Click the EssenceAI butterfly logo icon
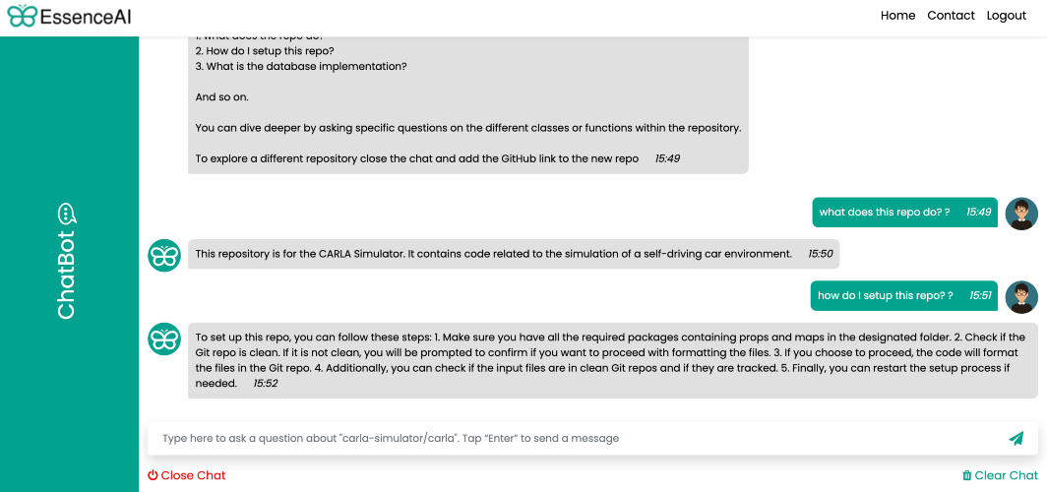The height and width of the screenshot is (492, 1047). click(22, 16)
